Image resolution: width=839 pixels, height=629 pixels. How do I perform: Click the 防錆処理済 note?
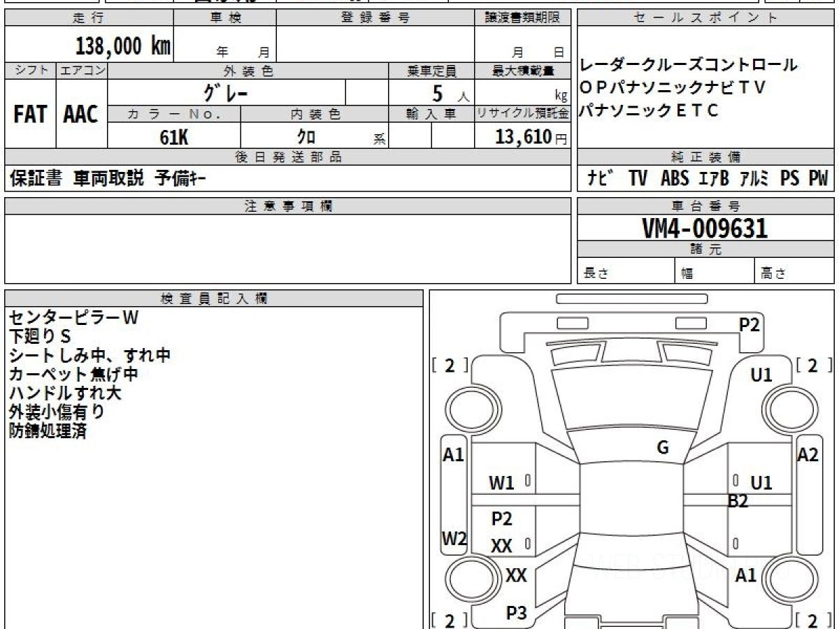point(48,431)
